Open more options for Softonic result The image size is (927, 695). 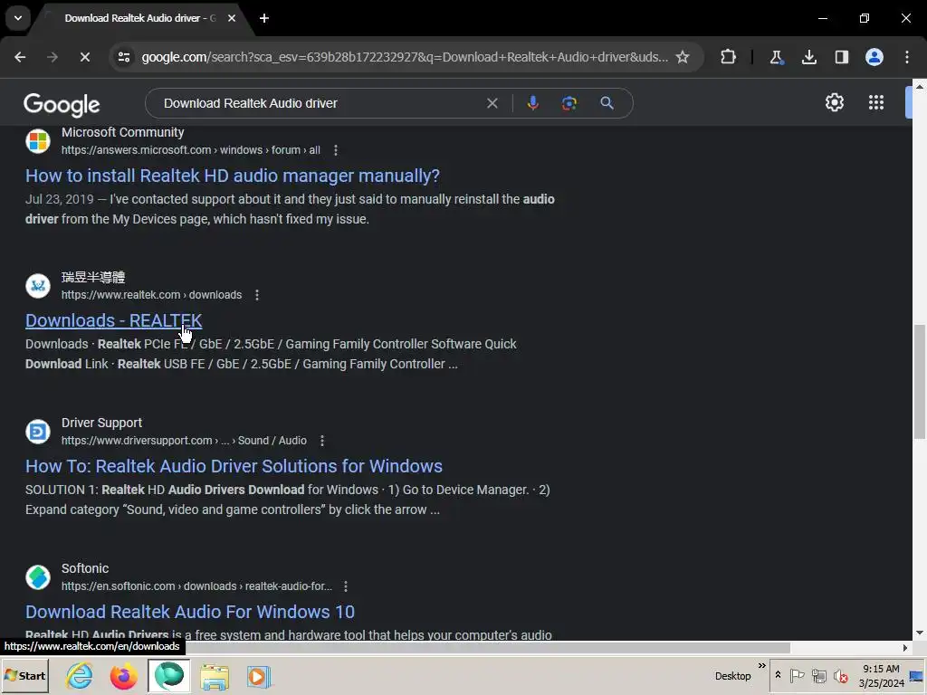(x=346, y=586)
